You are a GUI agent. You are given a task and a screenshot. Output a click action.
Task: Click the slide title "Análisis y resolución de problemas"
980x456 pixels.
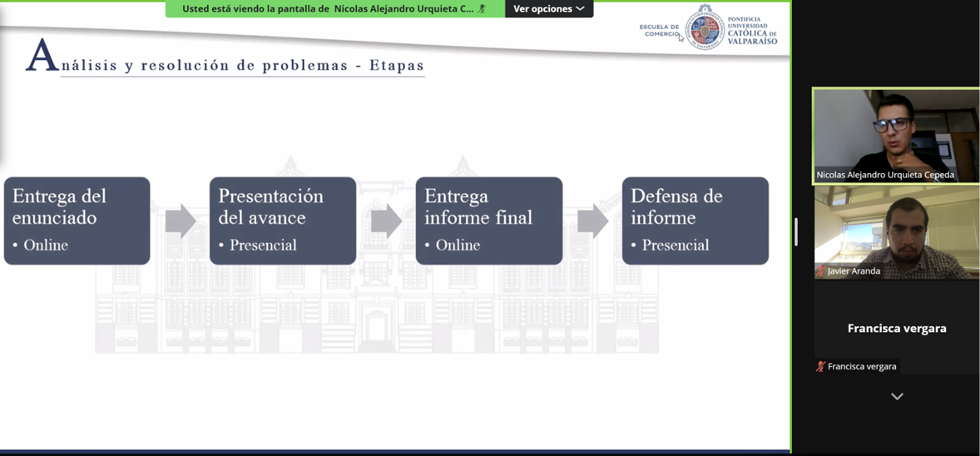point(225,65)
